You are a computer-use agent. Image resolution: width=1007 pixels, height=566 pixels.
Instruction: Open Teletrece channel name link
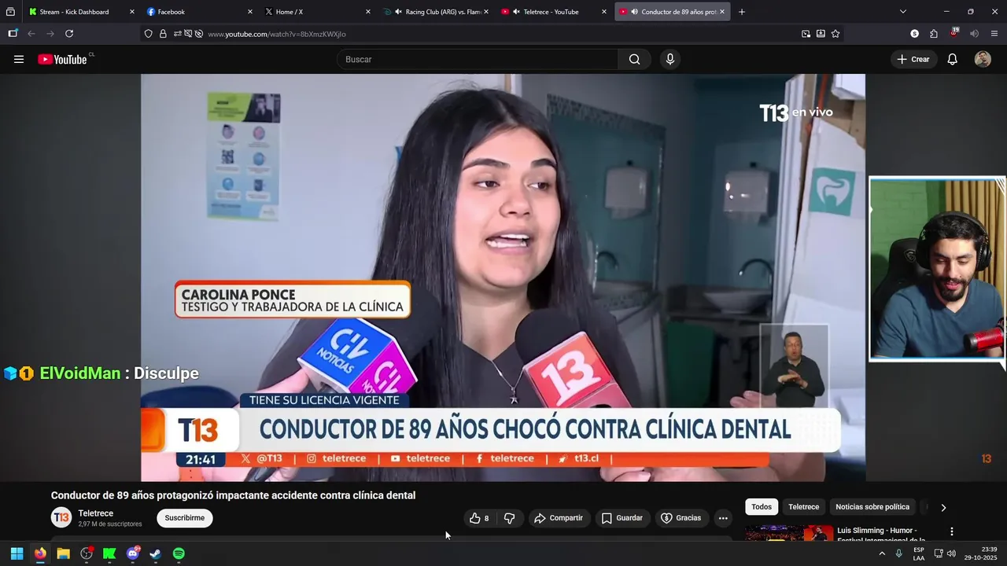[x=96, y=513]
